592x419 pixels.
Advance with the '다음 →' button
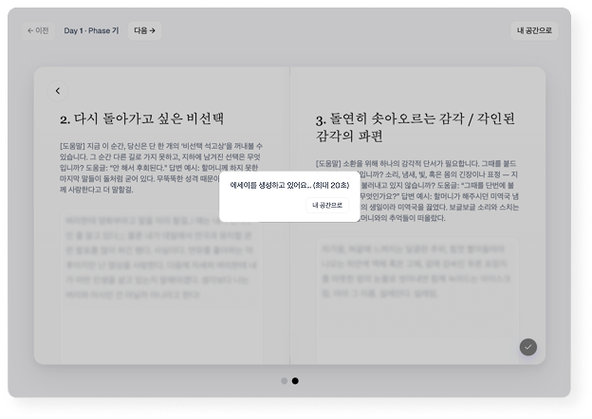point(145,30)
